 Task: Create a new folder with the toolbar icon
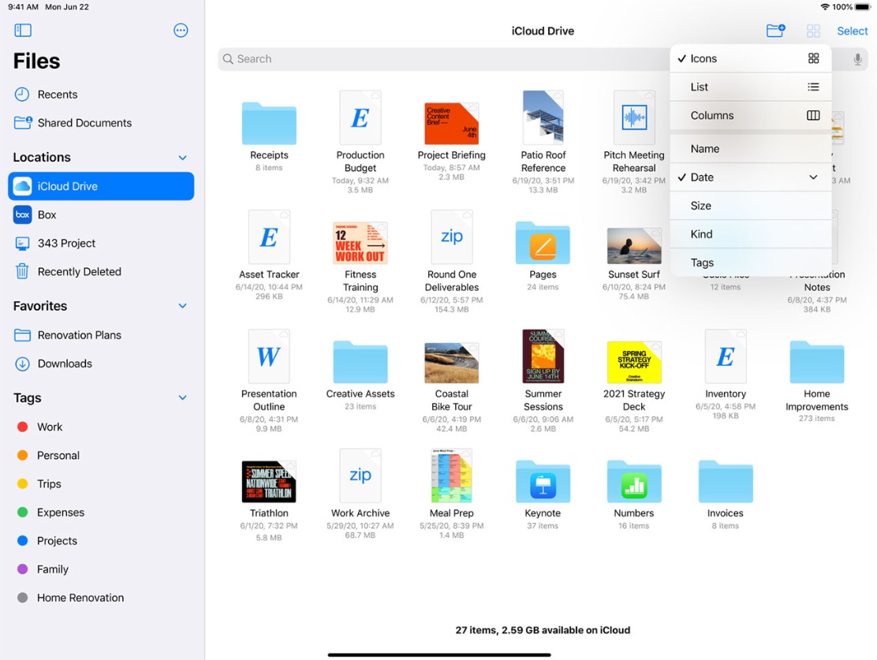coord(775,31)
